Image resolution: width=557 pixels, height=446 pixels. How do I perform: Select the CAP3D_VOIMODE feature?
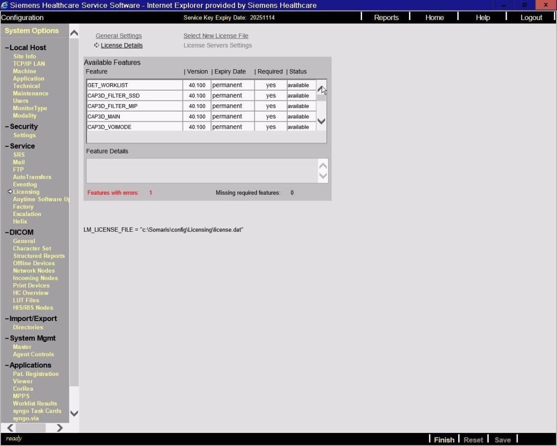pos(201,127)
